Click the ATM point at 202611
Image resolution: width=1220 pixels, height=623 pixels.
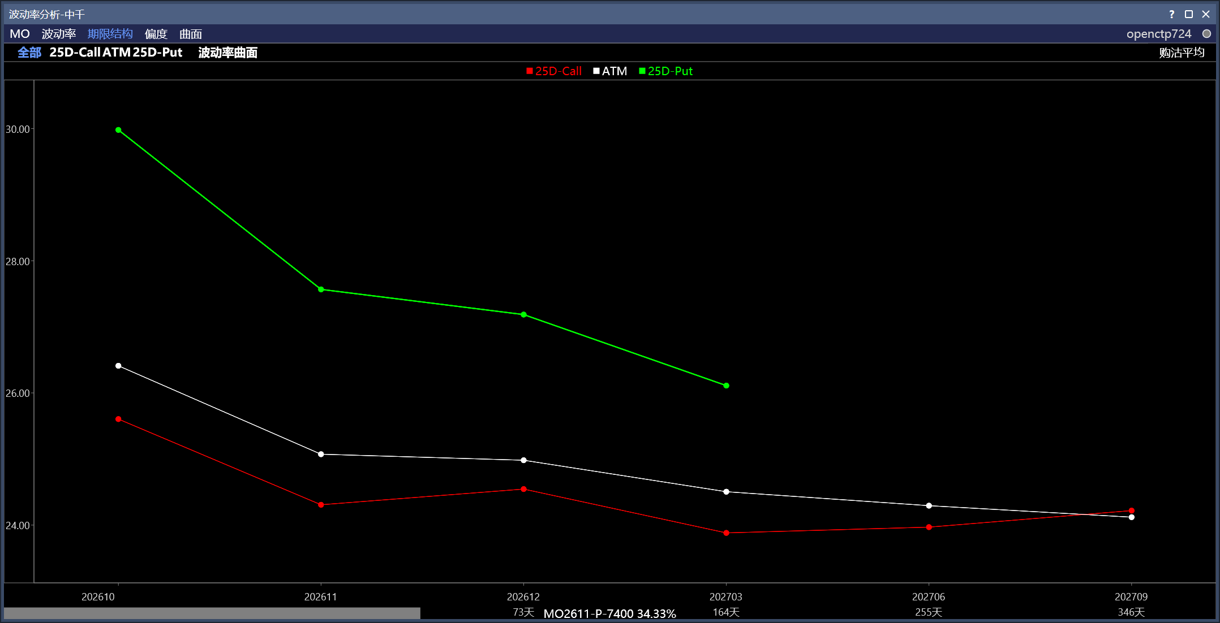coord(321,454)
